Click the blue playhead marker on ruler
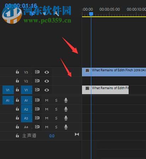The image size is (146, 159). click(91, 14)
